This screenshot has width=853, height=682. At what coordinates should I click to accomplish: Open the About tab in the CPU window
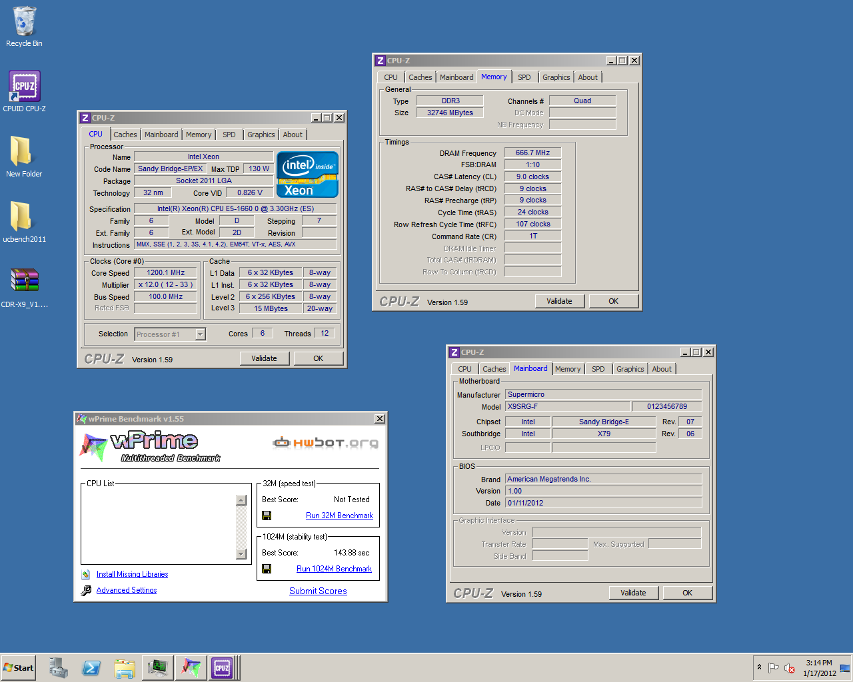pos(293,135)
